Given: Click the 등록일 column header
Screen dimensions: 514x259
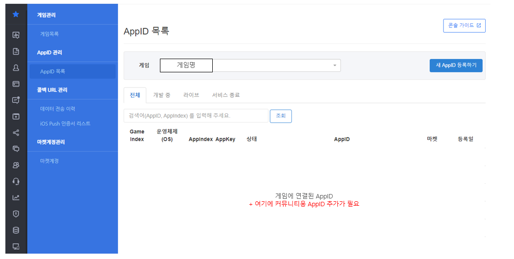Looking at the screenshot, I should coord(466,139).
